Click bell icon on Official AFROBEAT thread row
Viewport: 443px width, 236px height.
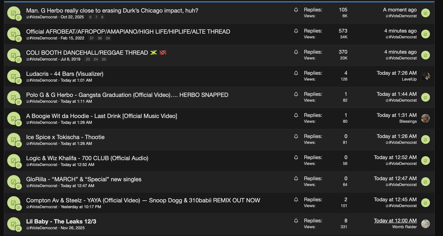(x=296, y=31)
